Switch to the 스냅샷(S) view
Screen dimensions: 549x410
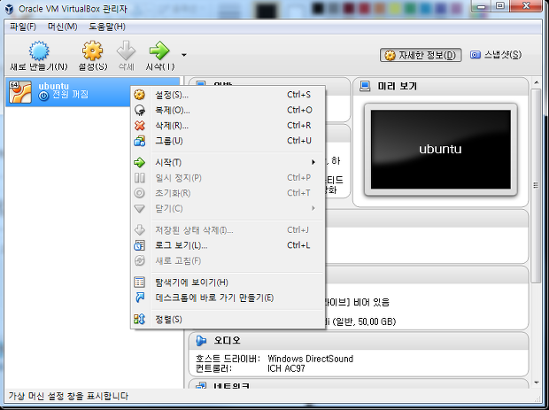(496, 55)
